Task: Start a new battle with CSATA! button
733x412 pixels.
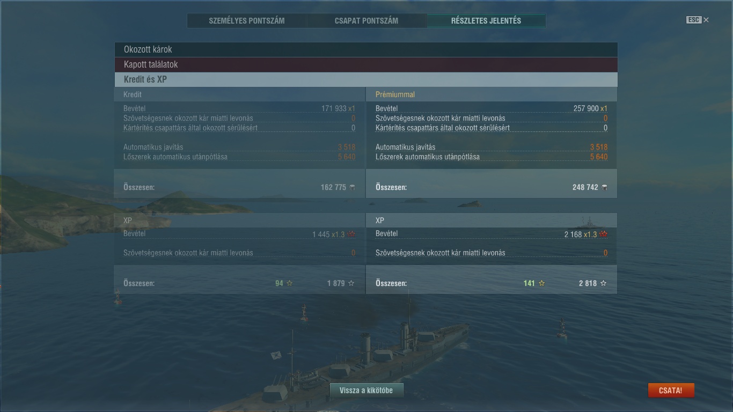Action: [x=671, y=391]
